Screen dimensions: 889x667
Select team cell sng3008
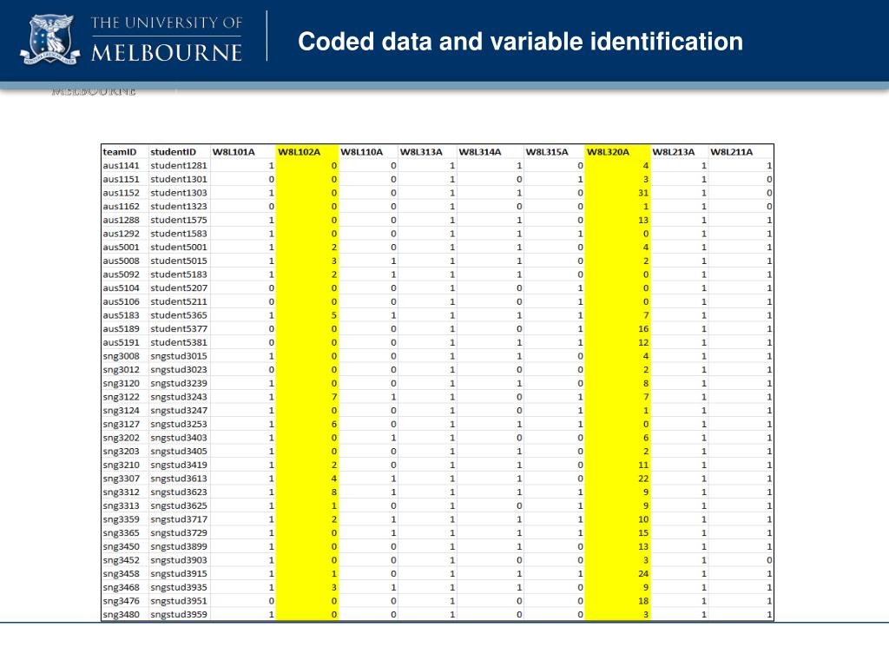coord(121,356)
